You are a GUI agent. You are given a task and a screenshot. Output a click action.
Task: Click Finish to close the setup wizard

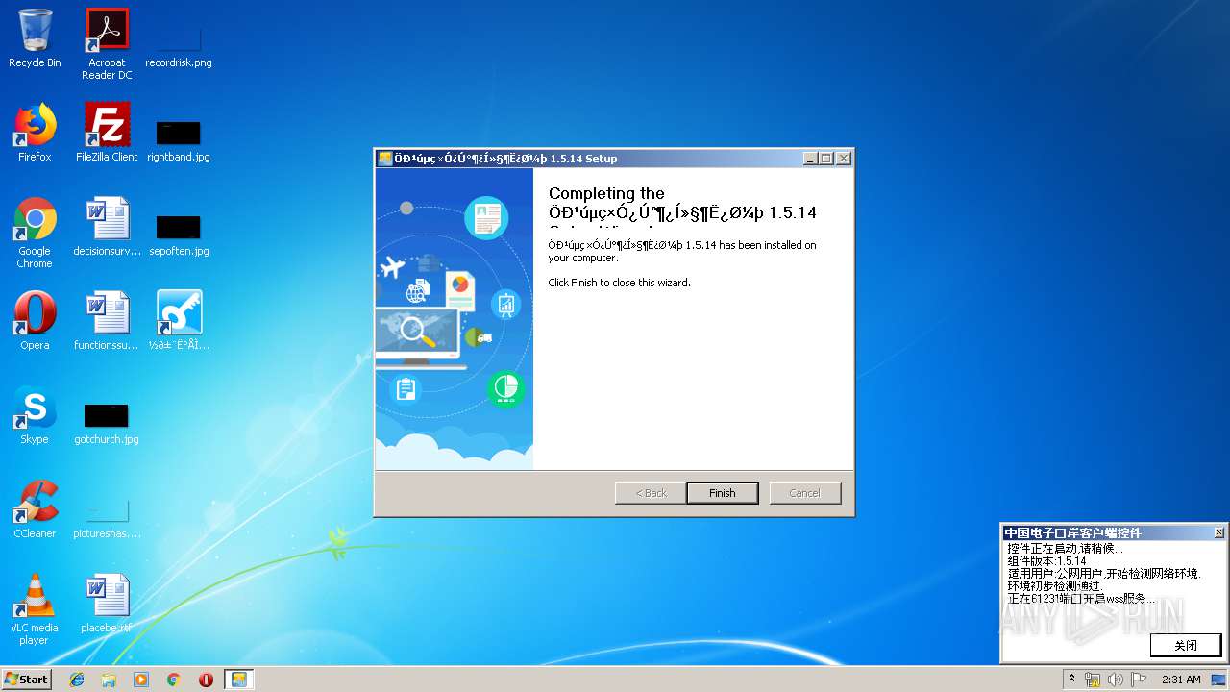722,493
